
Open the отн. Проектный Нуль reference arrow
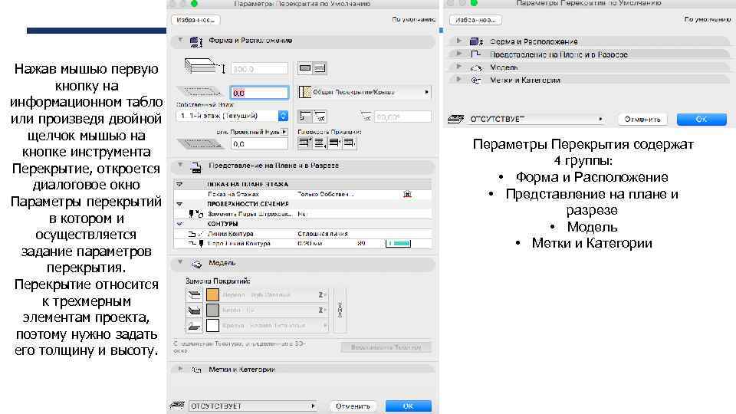284,132
